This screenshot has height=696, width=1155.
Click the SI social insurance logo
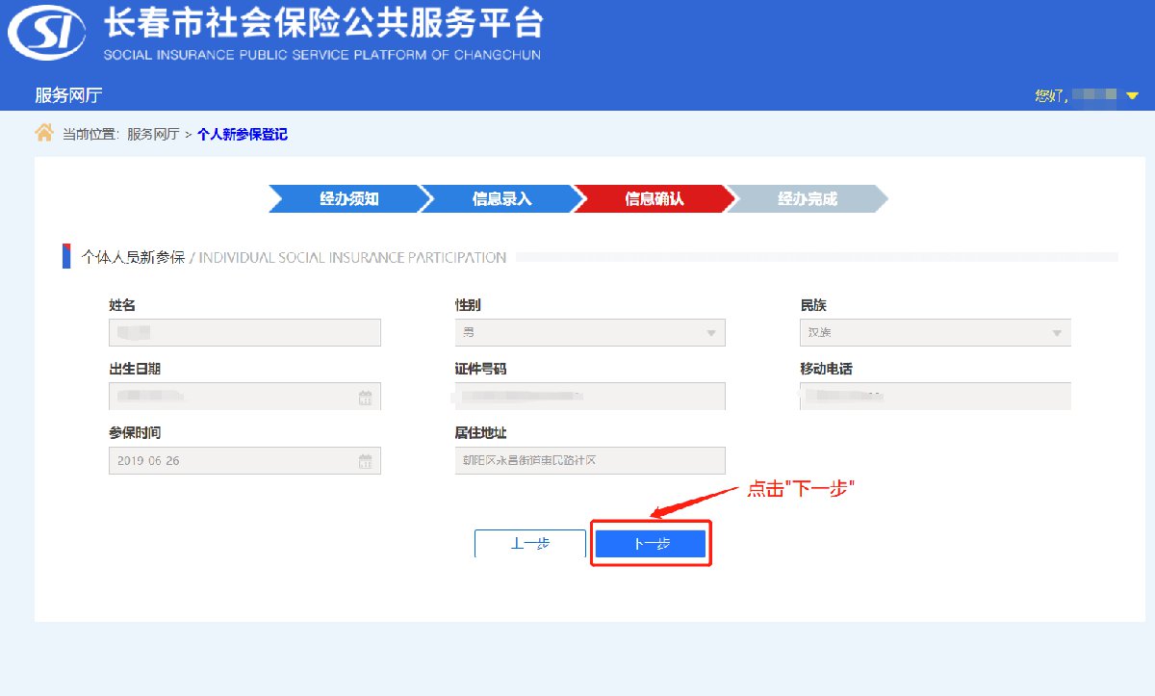pyautogui.click(x=44, y=37)
